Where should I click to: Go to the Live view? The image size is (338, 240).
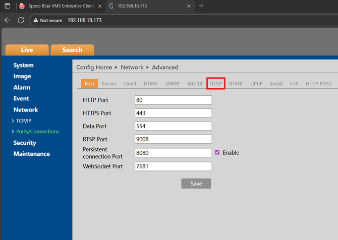[x=27, y=50]
